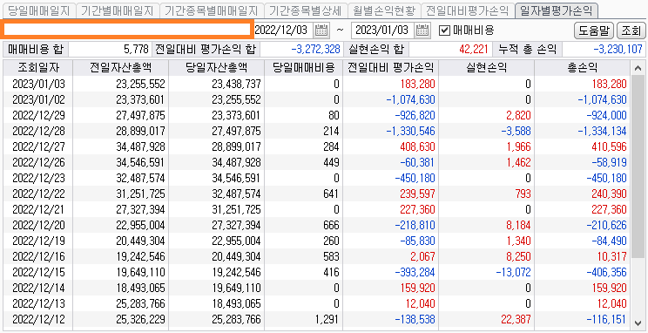Screen dimensions: 648x333
Task: Switch to the 기간종목별매매일지 tab
Action: point(211,10)
